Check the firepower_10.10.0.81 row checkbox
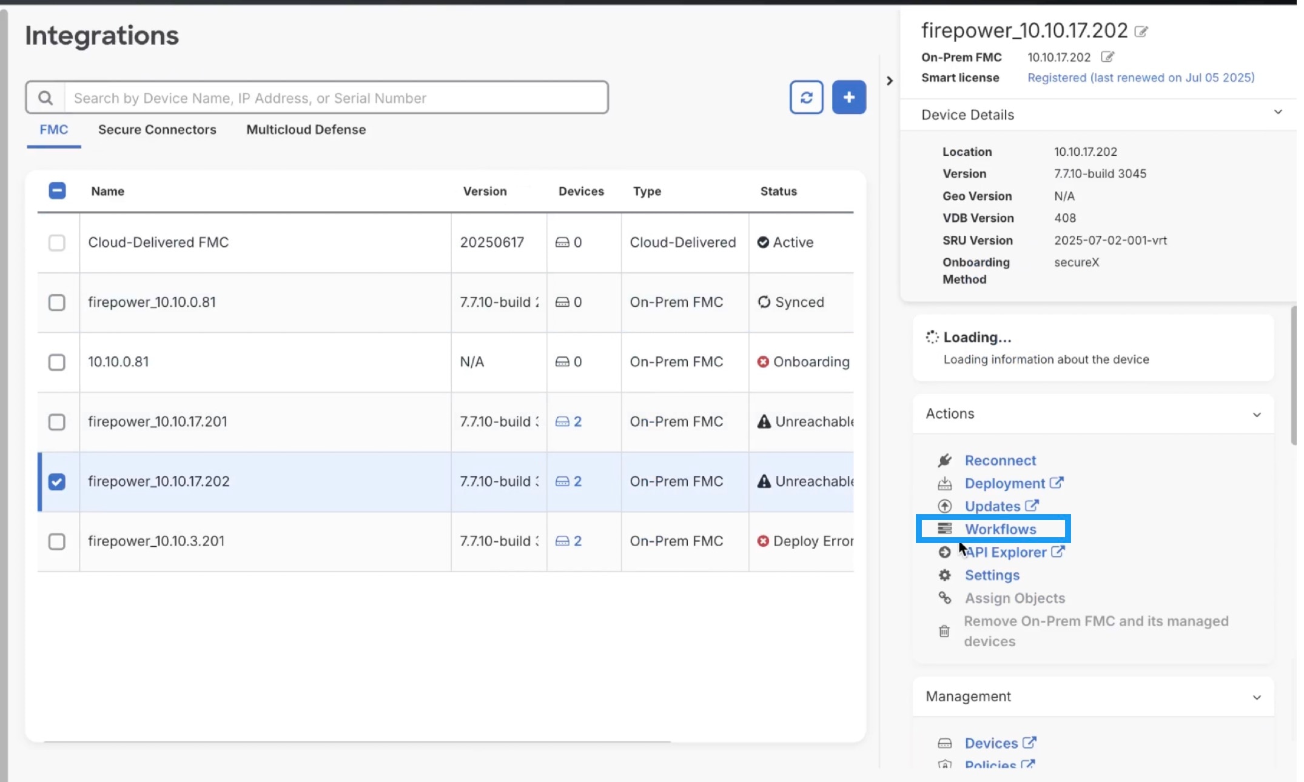Image resolution: width=1304 pixels, height=782 pixels. point(57,303)
